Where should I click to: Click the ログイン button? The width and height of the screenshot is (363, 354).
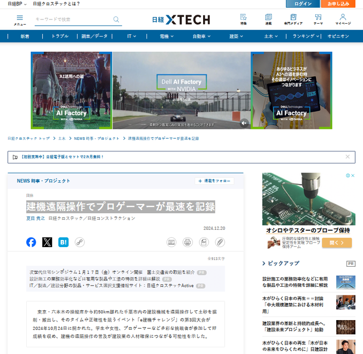point(303,4)
